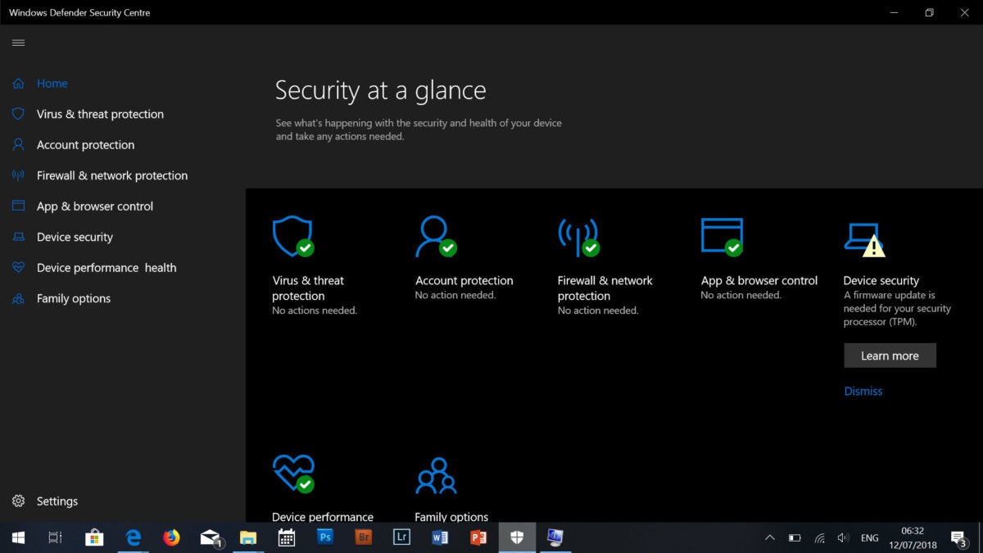Launch PowerPoint from the taskbar
This screenshot has height=553, width=983.
(x=478, y=537)
